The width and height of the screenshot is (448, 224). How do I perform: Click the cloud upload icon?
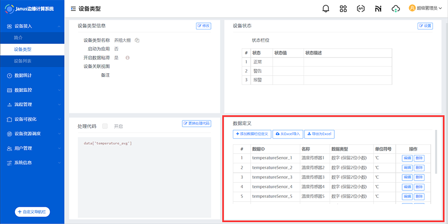(x=396, y=8)
